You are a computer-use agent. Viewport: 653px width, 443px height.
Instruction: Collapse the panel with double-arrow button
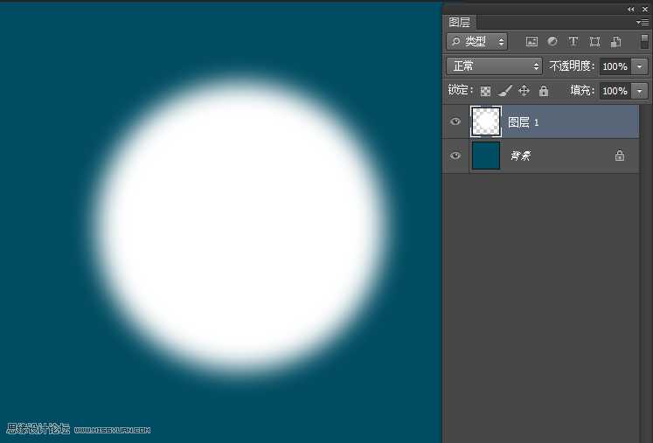pyautogui.click(x=631, y=9)
